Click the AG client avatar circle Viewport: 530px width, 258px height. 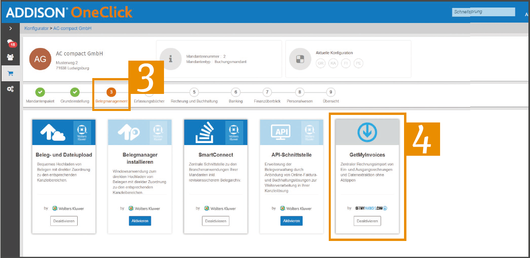pos(40,59)
